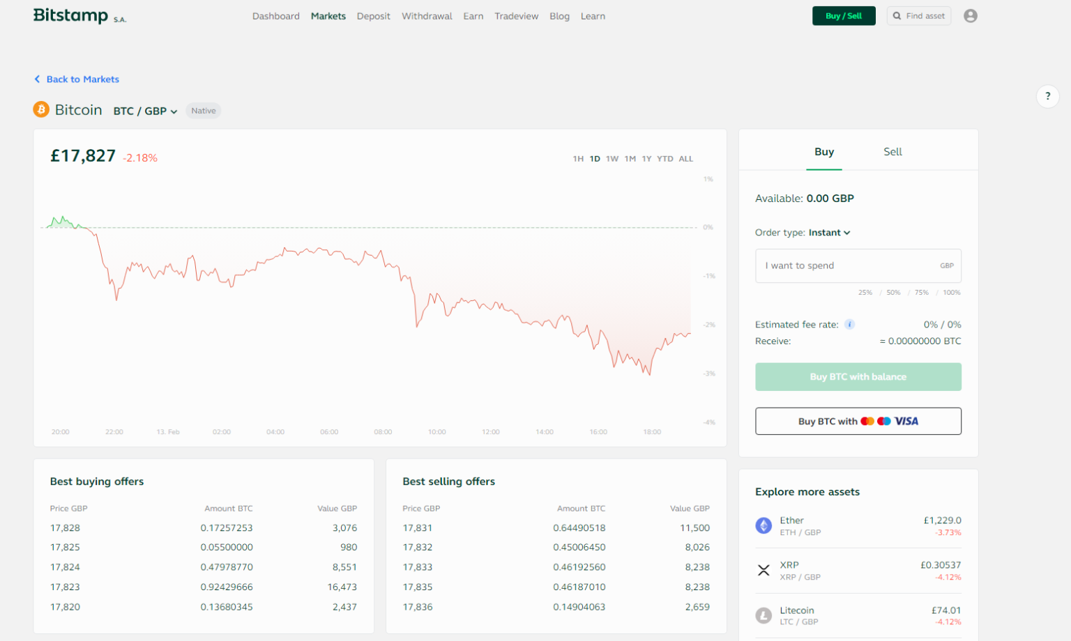Go back to Markets

tap(76, 79)
